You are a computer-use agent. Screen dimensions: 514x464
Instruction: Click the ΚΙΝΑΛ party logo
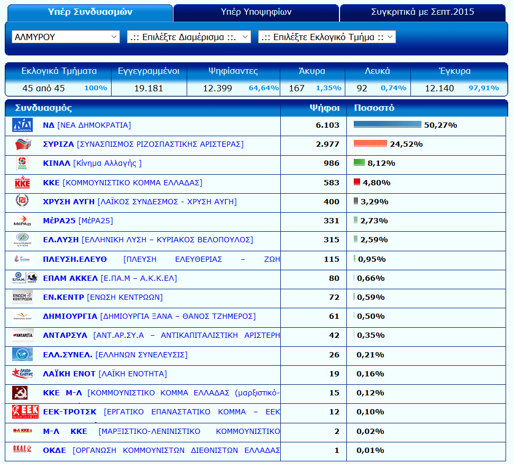tap(22, 163)
